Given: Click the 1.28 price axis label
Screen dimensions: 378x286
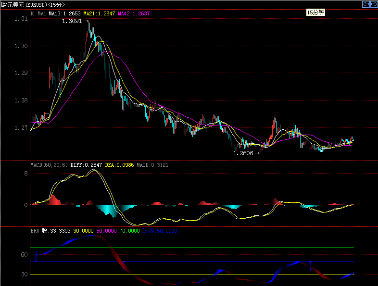Looking at the screenshot, I should 21,100.
